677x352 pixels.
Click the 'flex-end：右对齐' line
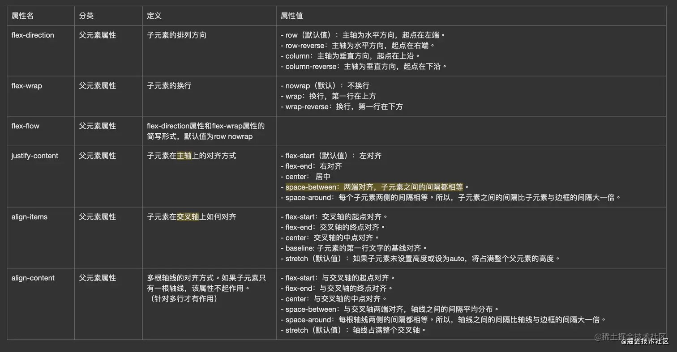pyautogui.click(x=311, y=166)
